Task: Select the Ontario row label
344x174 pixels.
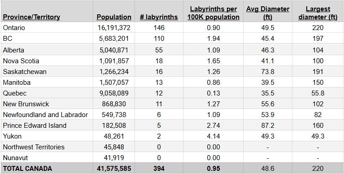Action: 14,28
